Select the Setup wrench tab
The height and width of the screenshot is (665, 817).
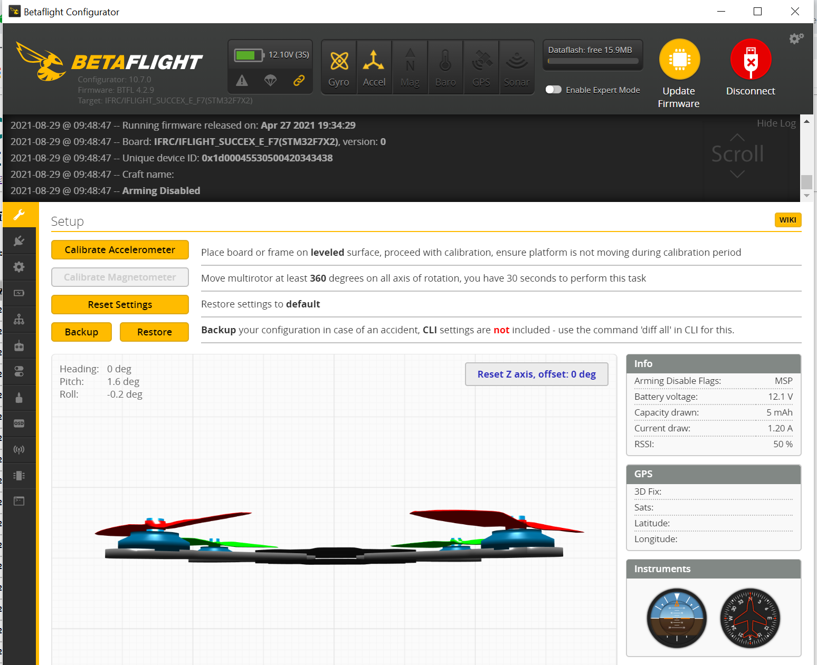click(19, 215)
